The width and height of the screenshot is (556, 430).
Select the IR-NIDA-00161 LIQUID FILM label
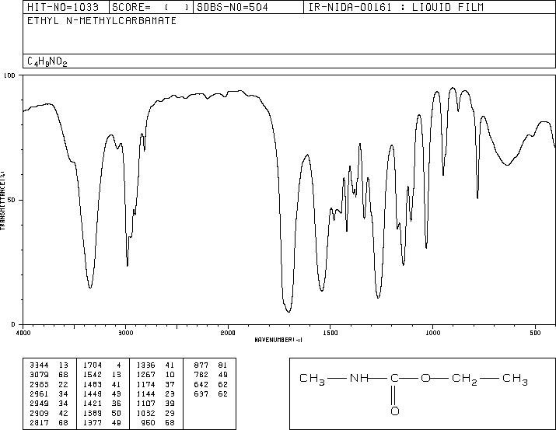[x=396, y=8]
